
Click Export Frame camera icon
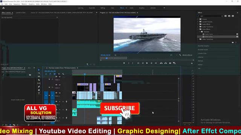[170, 63]
